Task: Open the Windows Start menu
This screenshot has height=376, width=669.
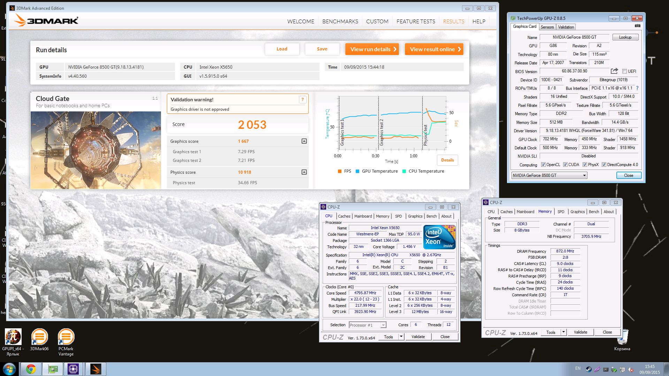Action: point(9,369)
